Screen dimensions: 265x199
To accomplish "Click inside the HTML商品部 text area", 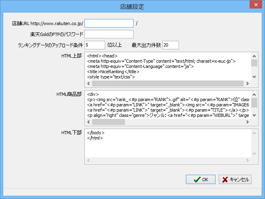I will tap(168, 106).
